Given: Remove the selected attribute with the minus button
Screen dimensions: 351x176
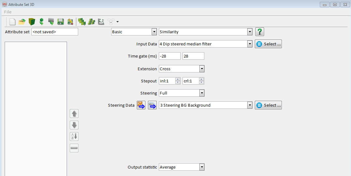Looking at the screenshot, I should click(74, 148).
